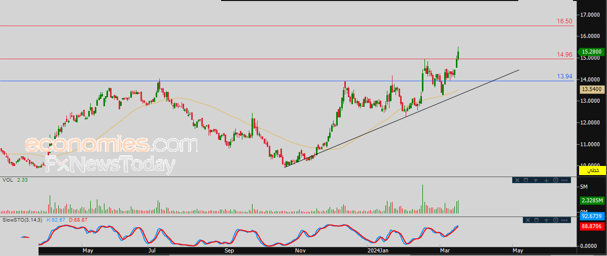
Task: Click the Jul label on time axis
Action: click(x=152, y=251)
